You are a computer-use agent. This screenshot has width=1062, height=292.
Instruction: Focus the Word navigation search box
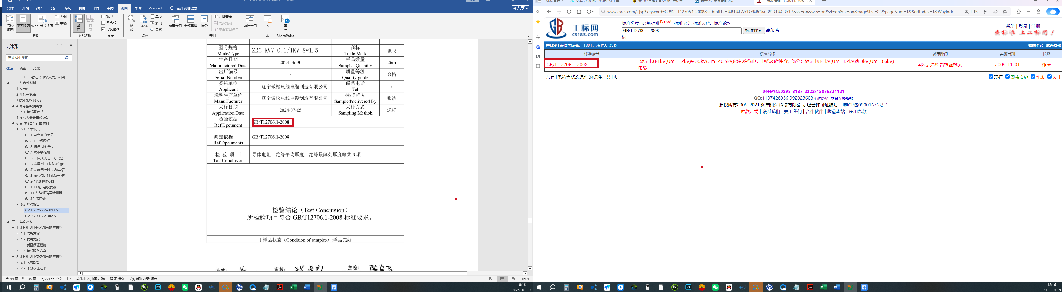35,58
